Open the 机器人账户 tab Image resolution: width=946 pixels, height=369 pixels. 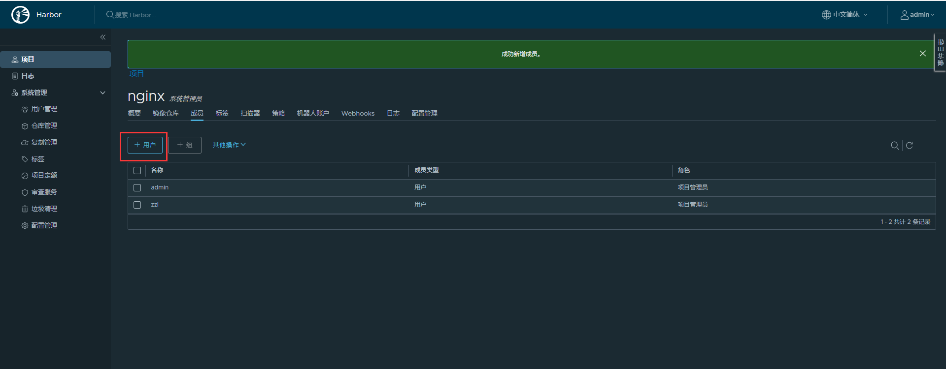click(x=313, y=113)
